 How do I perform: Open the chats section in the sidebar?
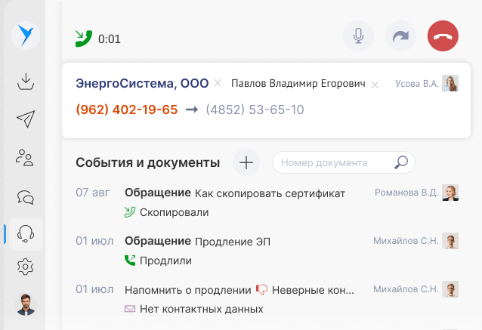tap(26, 196)
